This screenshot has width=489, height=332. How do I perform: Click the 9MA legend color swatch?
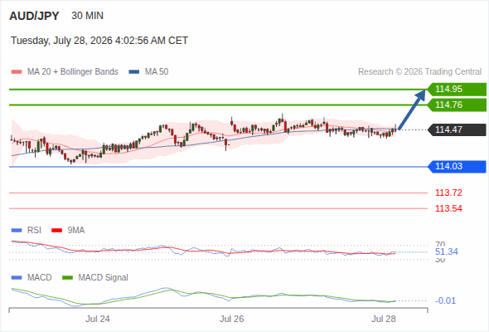(56, 231)
